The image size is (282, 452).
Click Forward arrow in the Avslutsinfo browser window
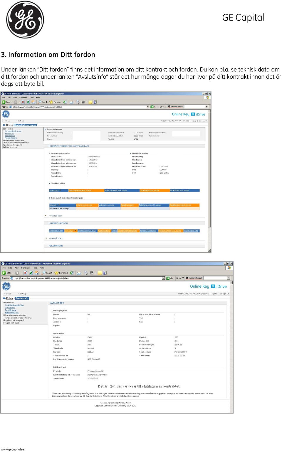(17, 273)
